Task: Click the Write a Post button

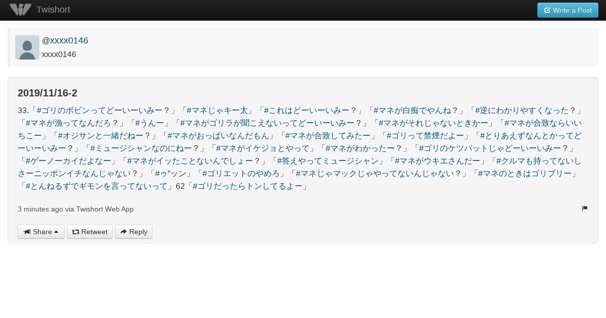Action: coord(568,10)
